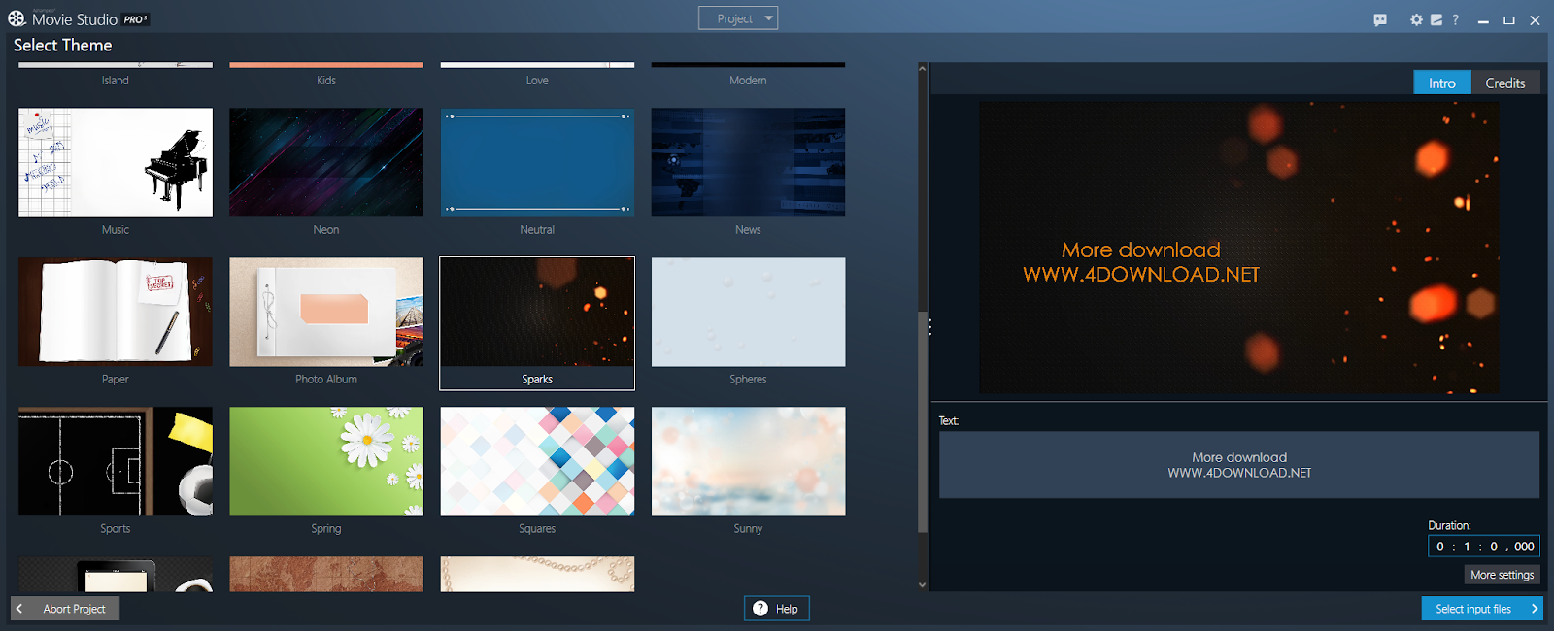
Task: Click scrollbar up arrow in theme list
Action: pyautogui.click(x=922, y=69)
